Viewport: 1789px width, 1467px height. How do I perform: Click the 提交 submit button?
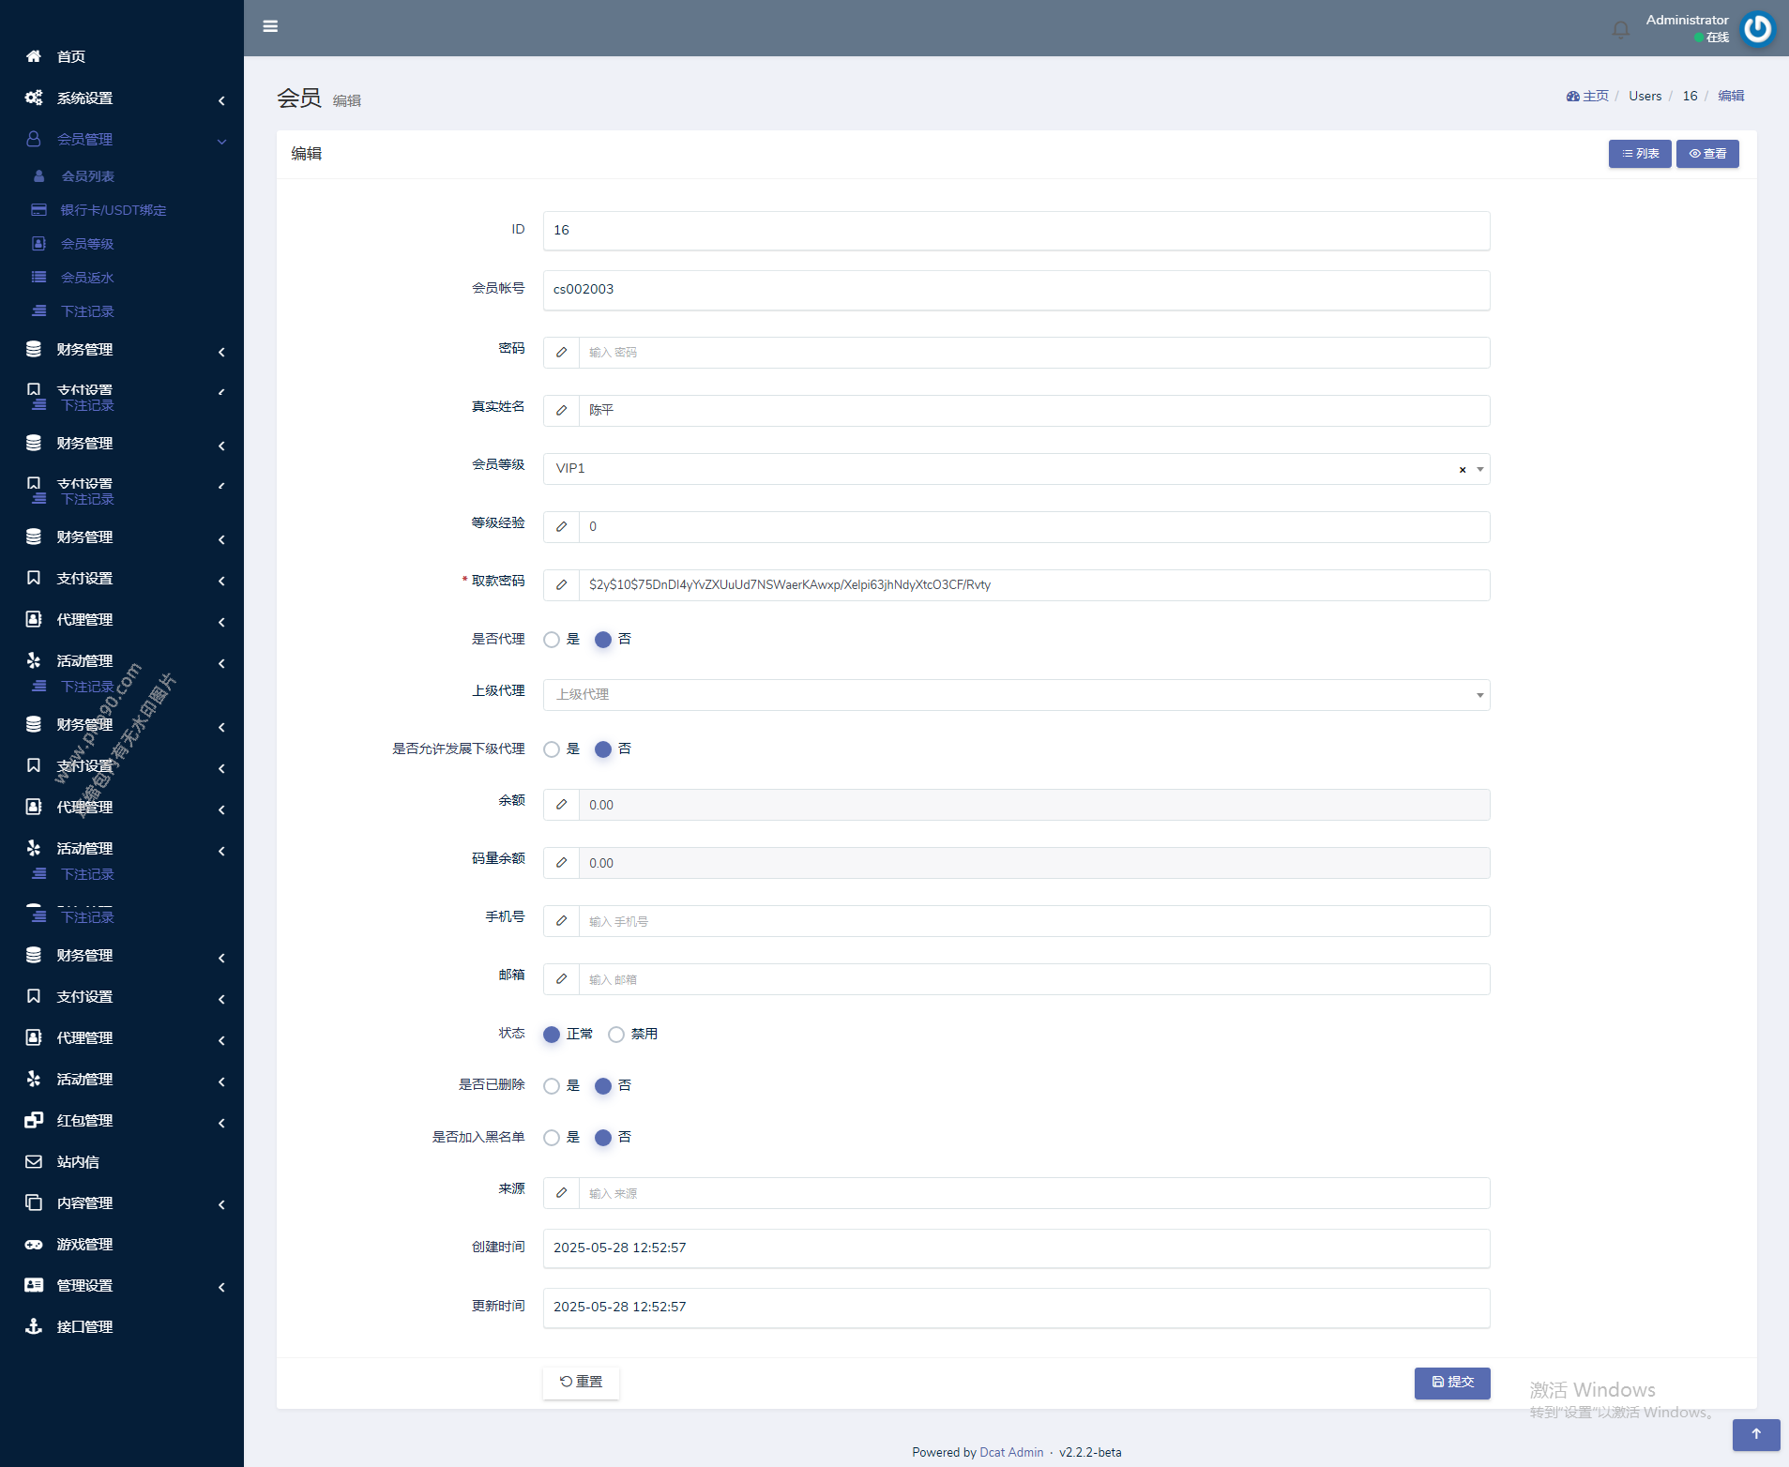(1451, 1382)
